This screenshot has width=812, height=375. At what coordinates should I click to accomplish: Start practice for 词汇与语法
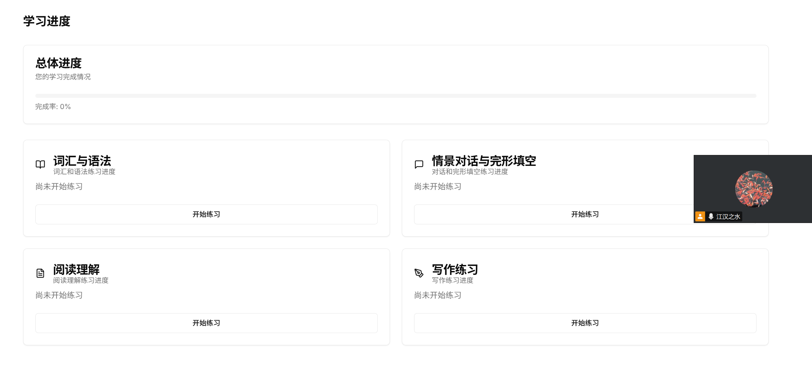[206, 214]
